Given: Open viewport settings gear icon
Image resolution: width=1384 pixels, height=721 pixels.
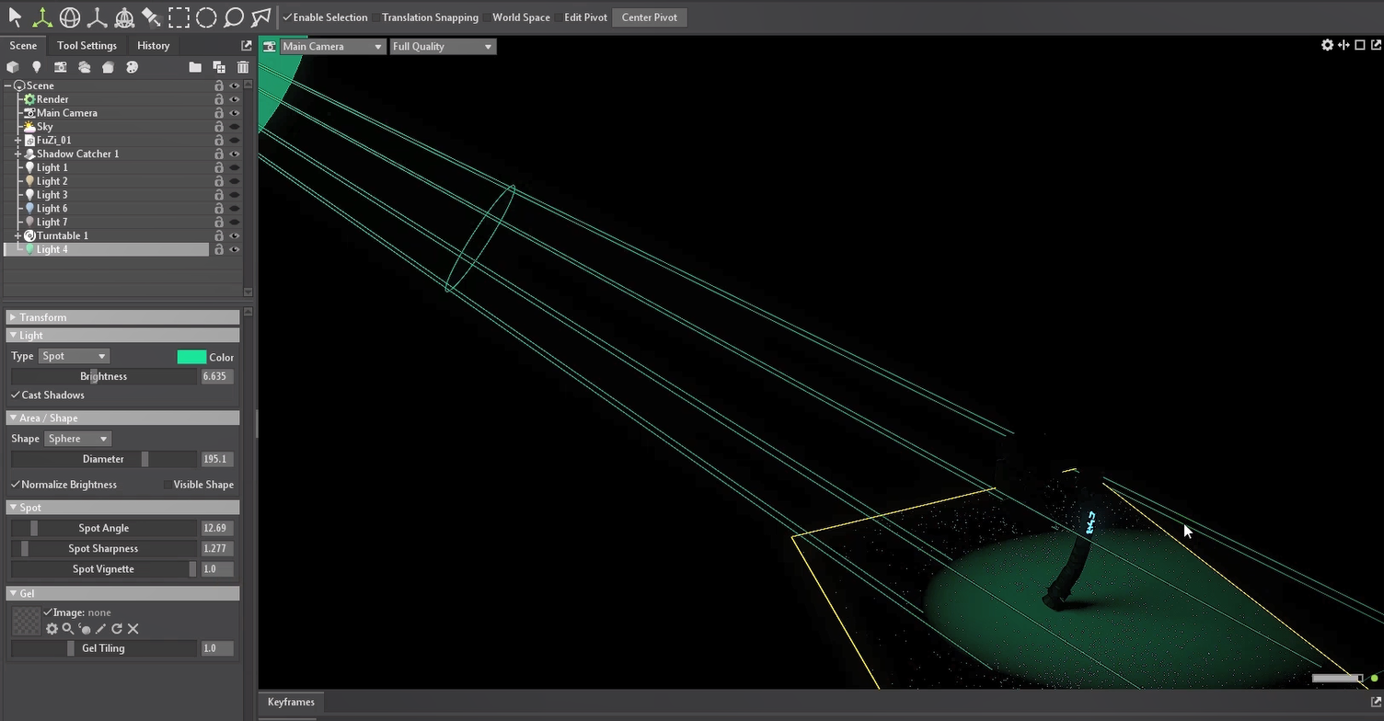Looking at the screenshot, I should [x=1327, y=45].
